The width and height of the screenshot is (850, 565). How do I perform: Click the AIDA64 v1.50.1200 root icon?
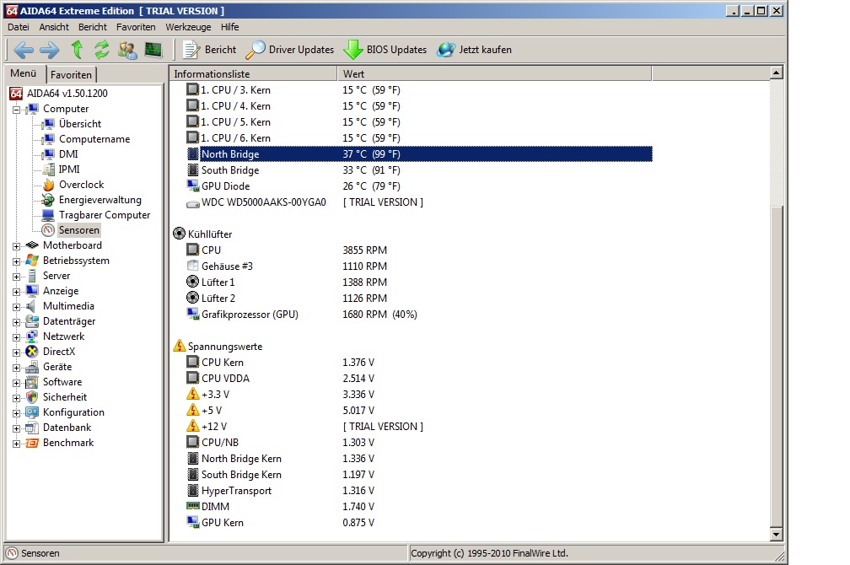click(16, 94)
